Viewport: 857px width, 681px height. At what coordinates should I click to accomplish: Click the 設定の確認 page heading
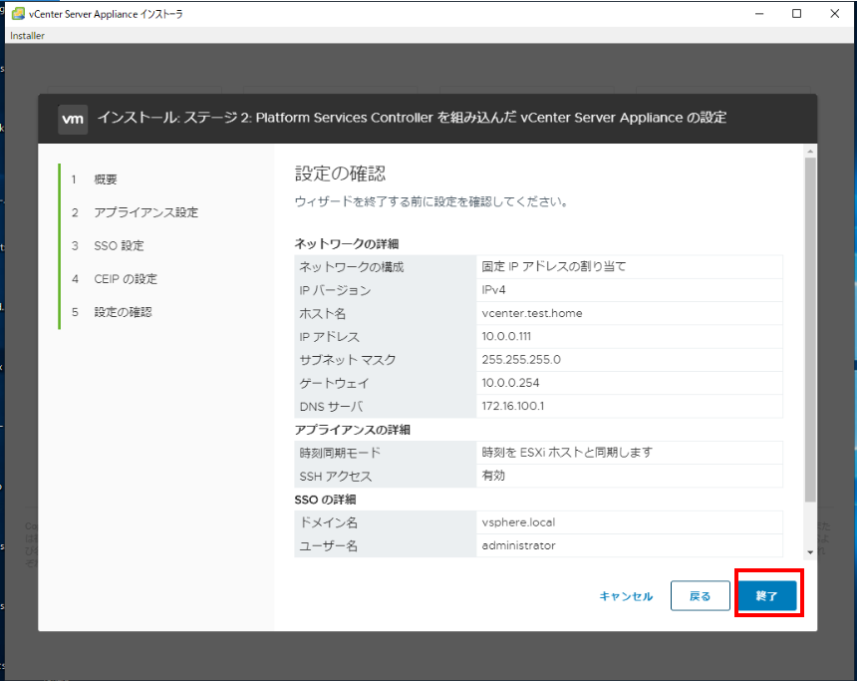[340, 173]
